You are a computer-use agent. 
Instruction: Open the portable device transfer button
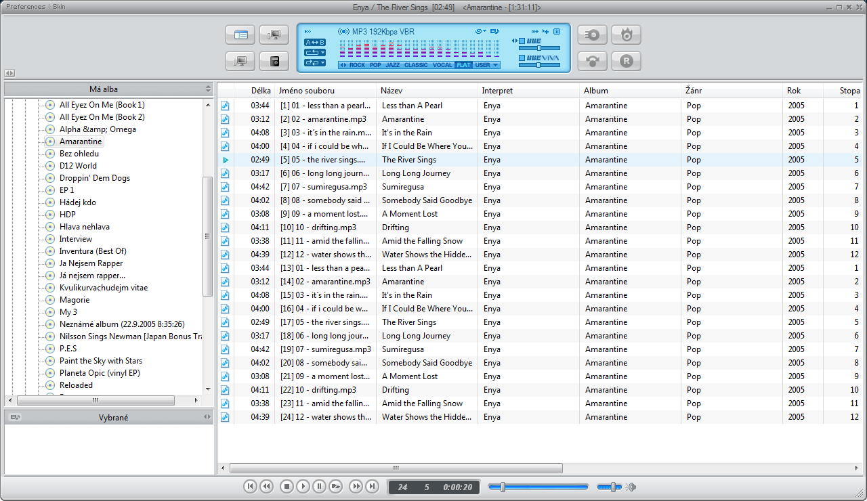274,61
